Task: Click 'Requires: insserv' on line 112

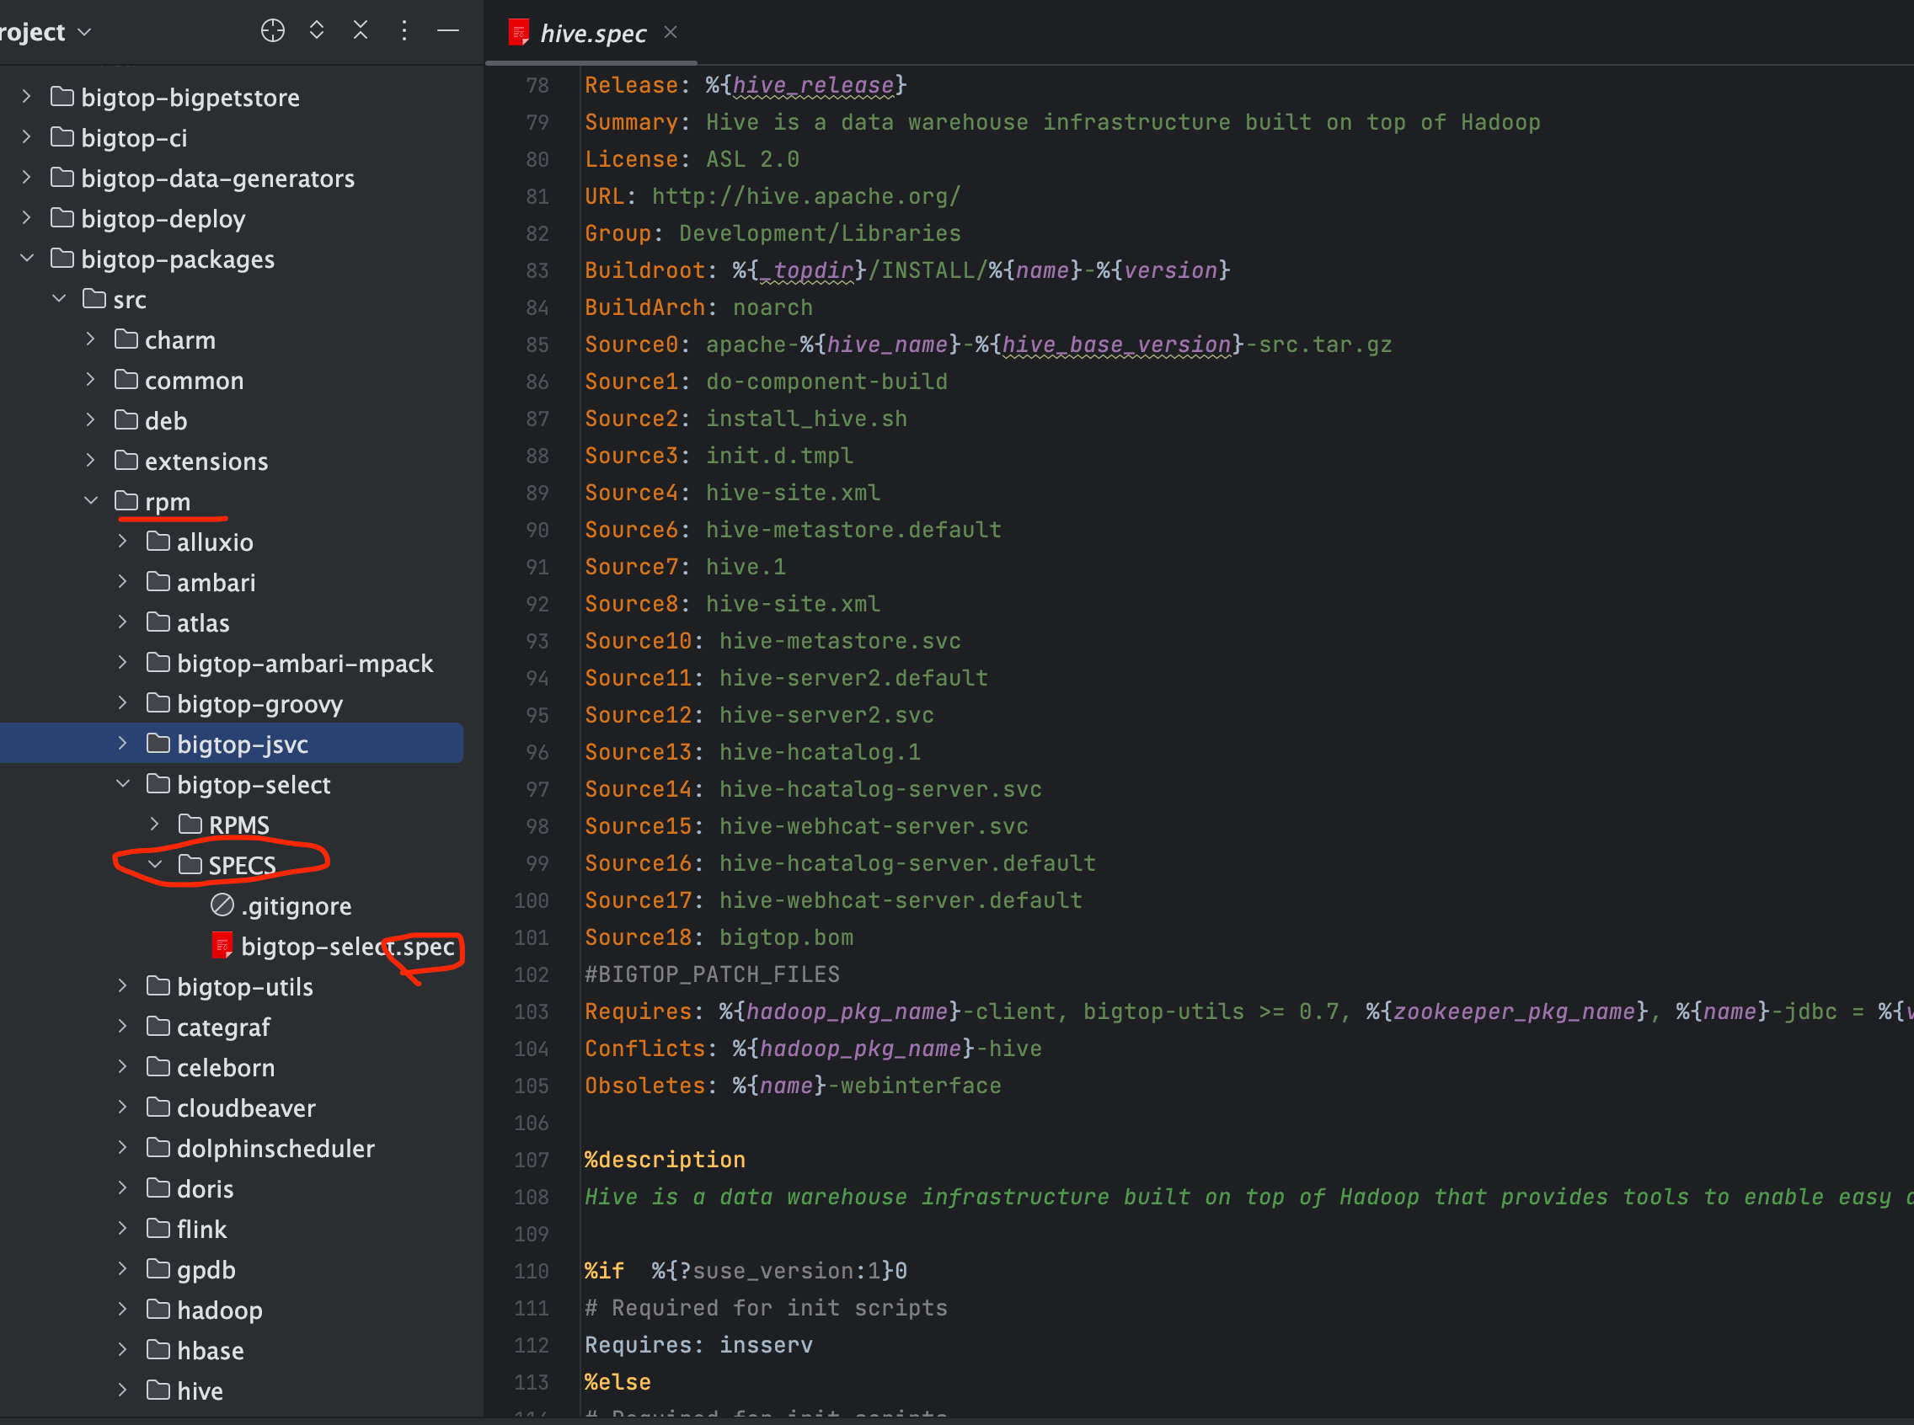Action: point(698,1346)
